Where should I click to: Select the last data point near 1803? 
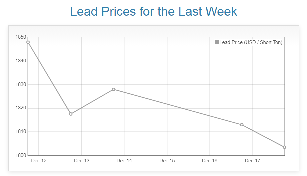coord(285,147)
